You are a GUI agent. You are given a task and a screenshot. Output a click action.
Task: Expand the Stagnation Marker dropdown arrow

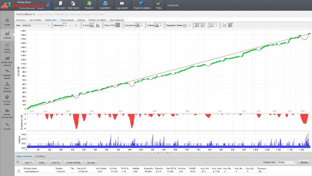[189, 25]
